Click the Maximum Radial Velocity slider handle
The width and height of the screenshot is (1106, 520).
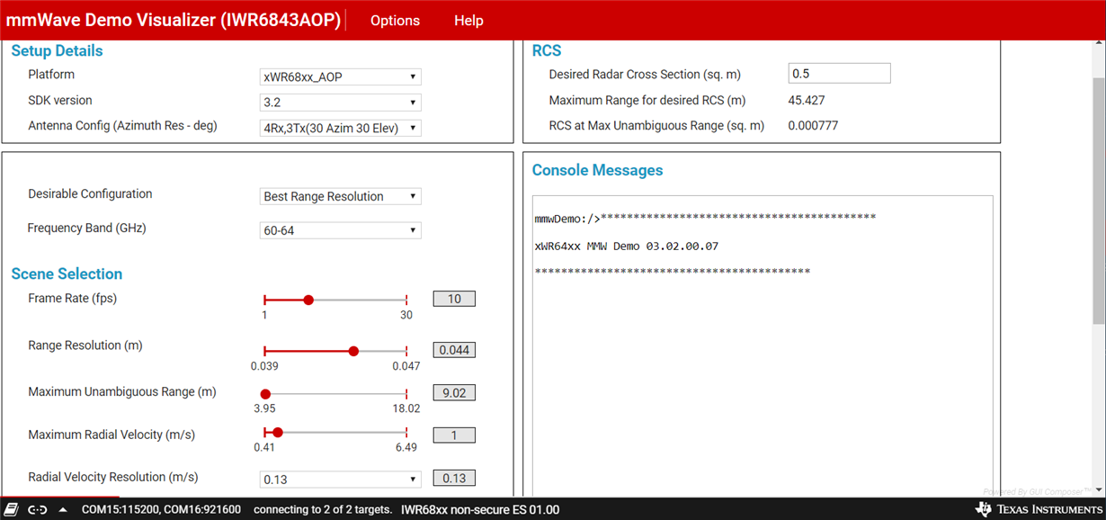point(278,433)
